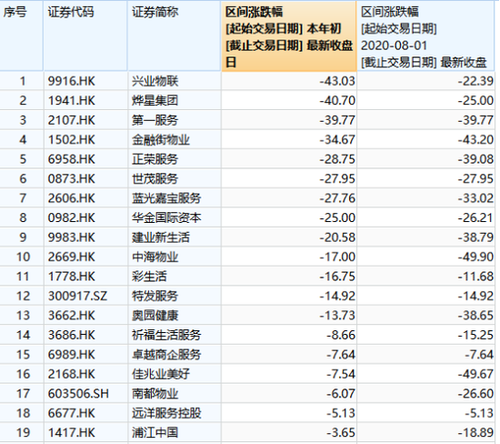Click stock name 华金国际资本
The width and height of the screenshot is (500, 444).
(166, 217)
